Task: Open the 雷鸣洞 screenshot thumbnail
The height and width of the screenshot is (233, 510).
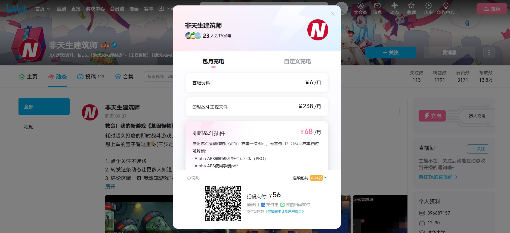Action: 380,214
